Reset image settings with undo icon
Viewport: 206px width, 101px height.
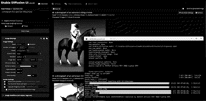click(x=41, y=38)
